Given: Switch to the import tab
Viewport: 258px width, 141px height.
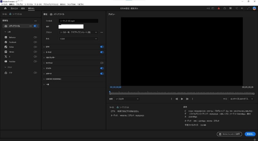Looking at the screenshot, I should [14, 8].
